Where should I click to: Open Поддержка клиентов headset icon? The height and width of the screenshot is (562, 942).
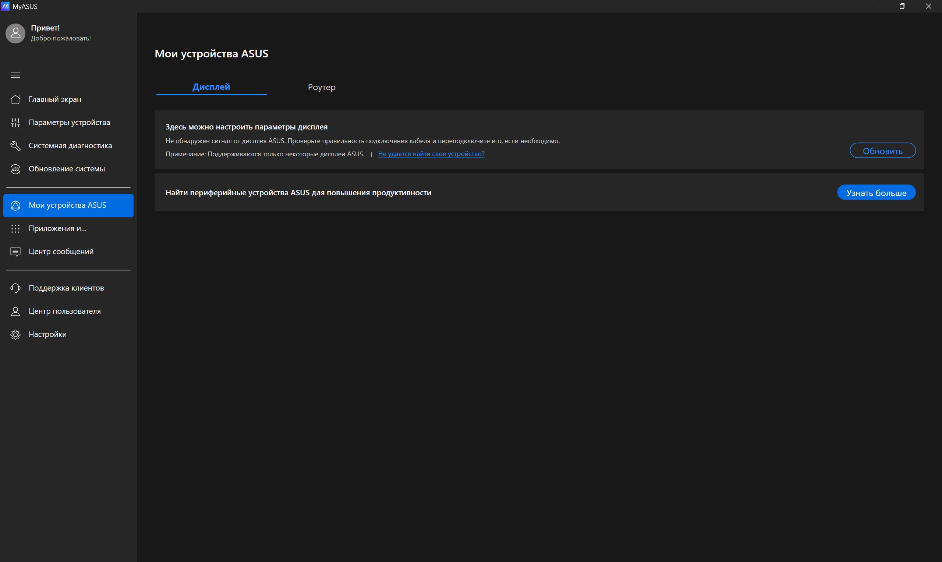(x=15, y=288)
